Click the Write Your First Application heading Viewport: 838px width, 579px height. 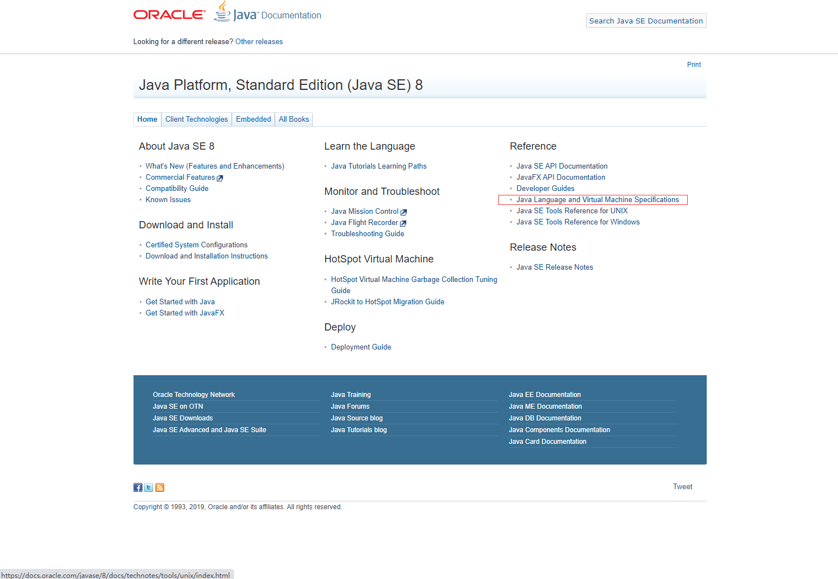pyautogui.click(x=199, y=281)
